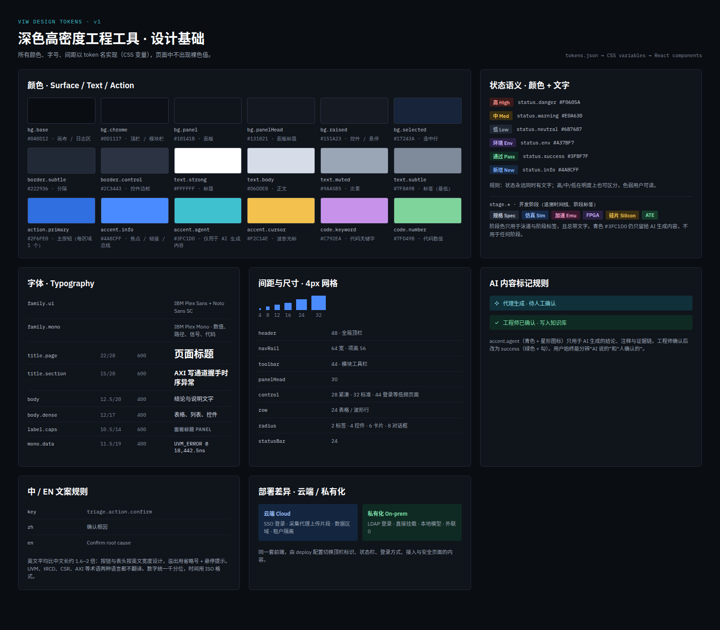Click the 'VIW DESIGN TOKENS · v1' header
720x630 pixels.
pyautogui.click(x=59, y=22)
